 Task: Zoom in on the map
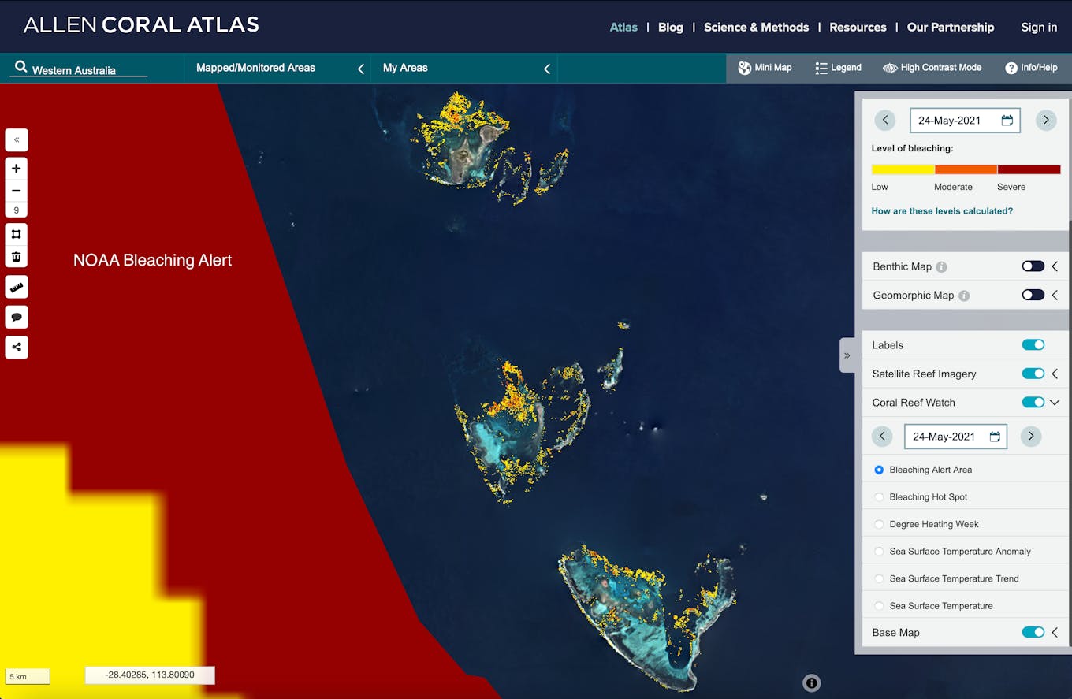[x=17, y=169]
